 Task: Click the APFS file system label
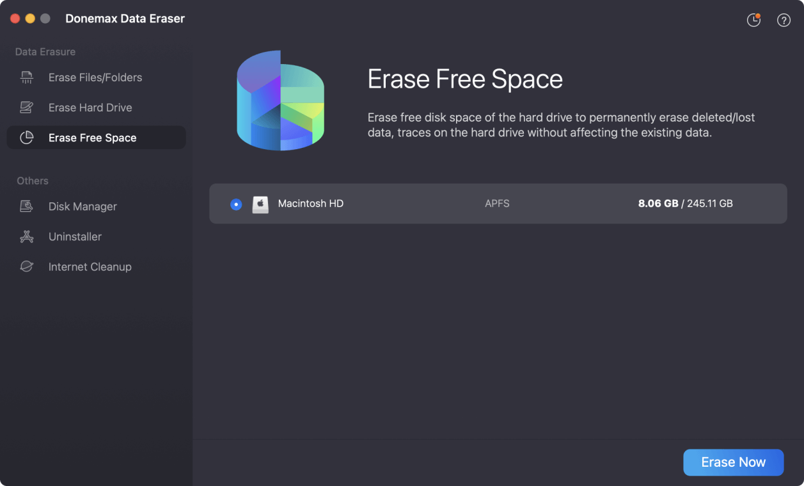coord(497,203)
